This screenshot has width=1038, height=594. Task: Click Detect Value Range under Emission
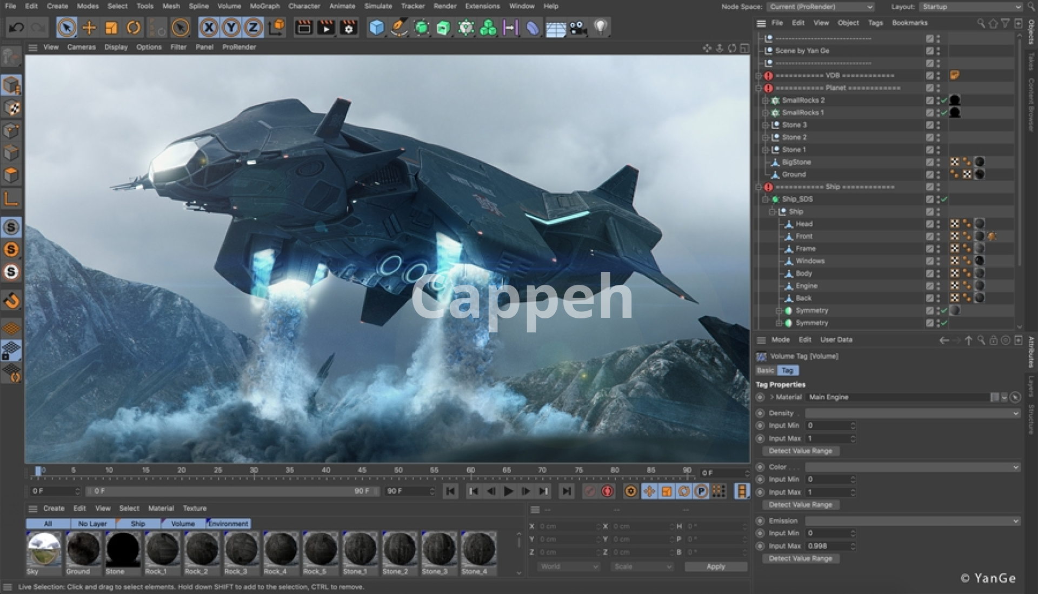[800, 558]
